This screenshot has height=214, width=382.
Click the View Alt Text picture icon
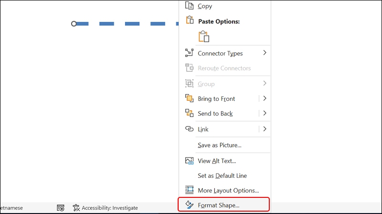tap(189, 161)
